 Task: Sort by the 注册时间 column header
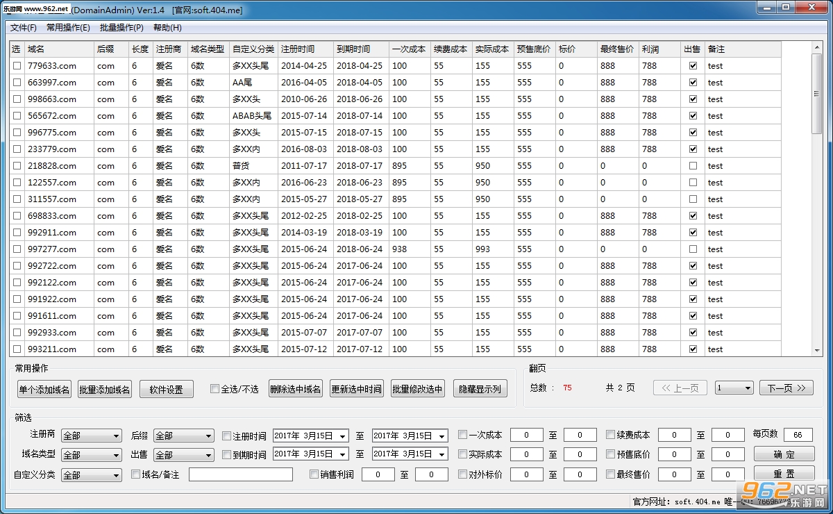[x=305, y=49]
